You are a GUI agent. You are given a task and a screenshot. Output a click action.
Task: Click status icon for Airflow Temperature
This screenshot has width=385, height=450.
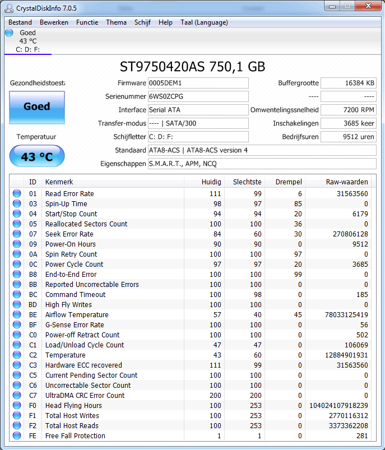17,314
